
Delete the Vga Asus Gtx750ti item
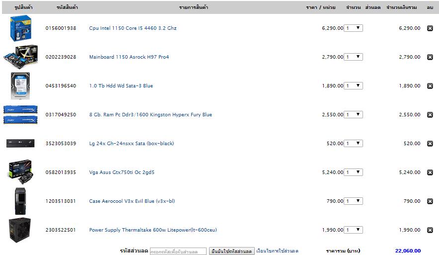coord(430,172)
